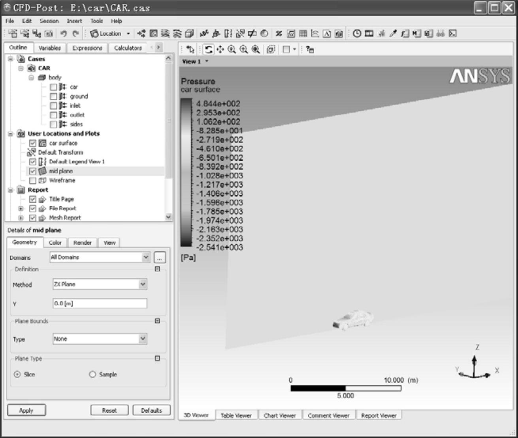Switch to the Expressions tab
The height and width of the screenshot is (438, 518).
pos(87,48)
